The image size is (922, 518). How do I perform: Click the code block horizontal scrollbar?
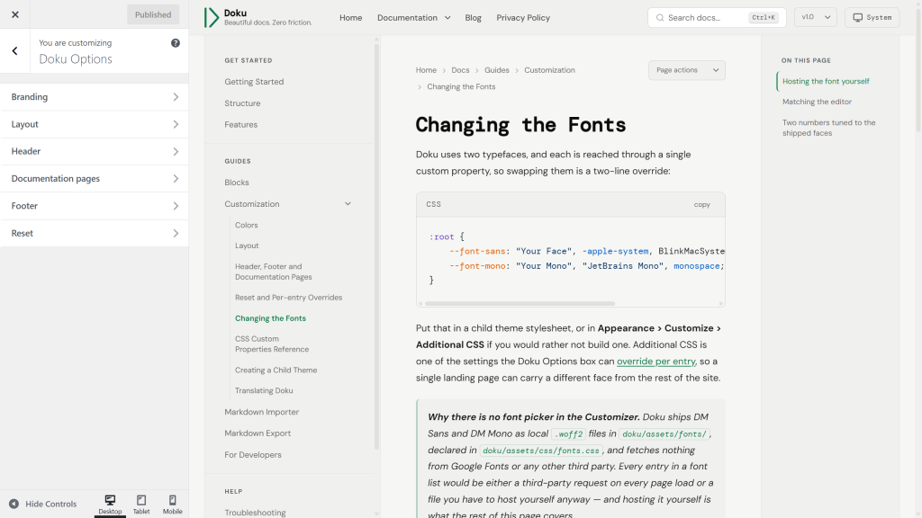520,304
